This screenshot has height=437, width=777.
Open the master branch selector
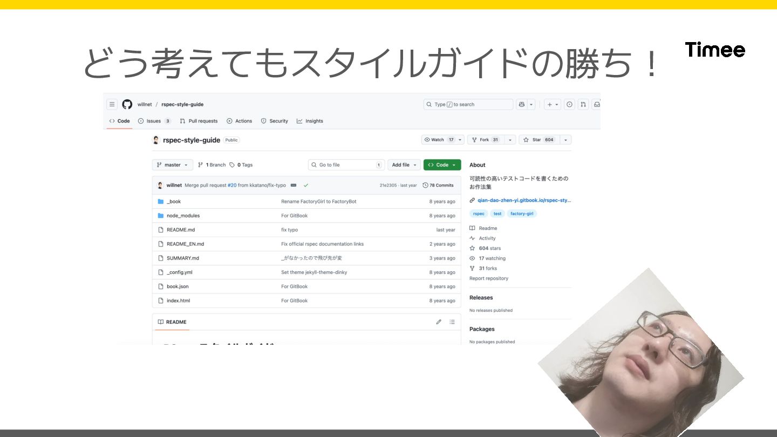(173, 165)
